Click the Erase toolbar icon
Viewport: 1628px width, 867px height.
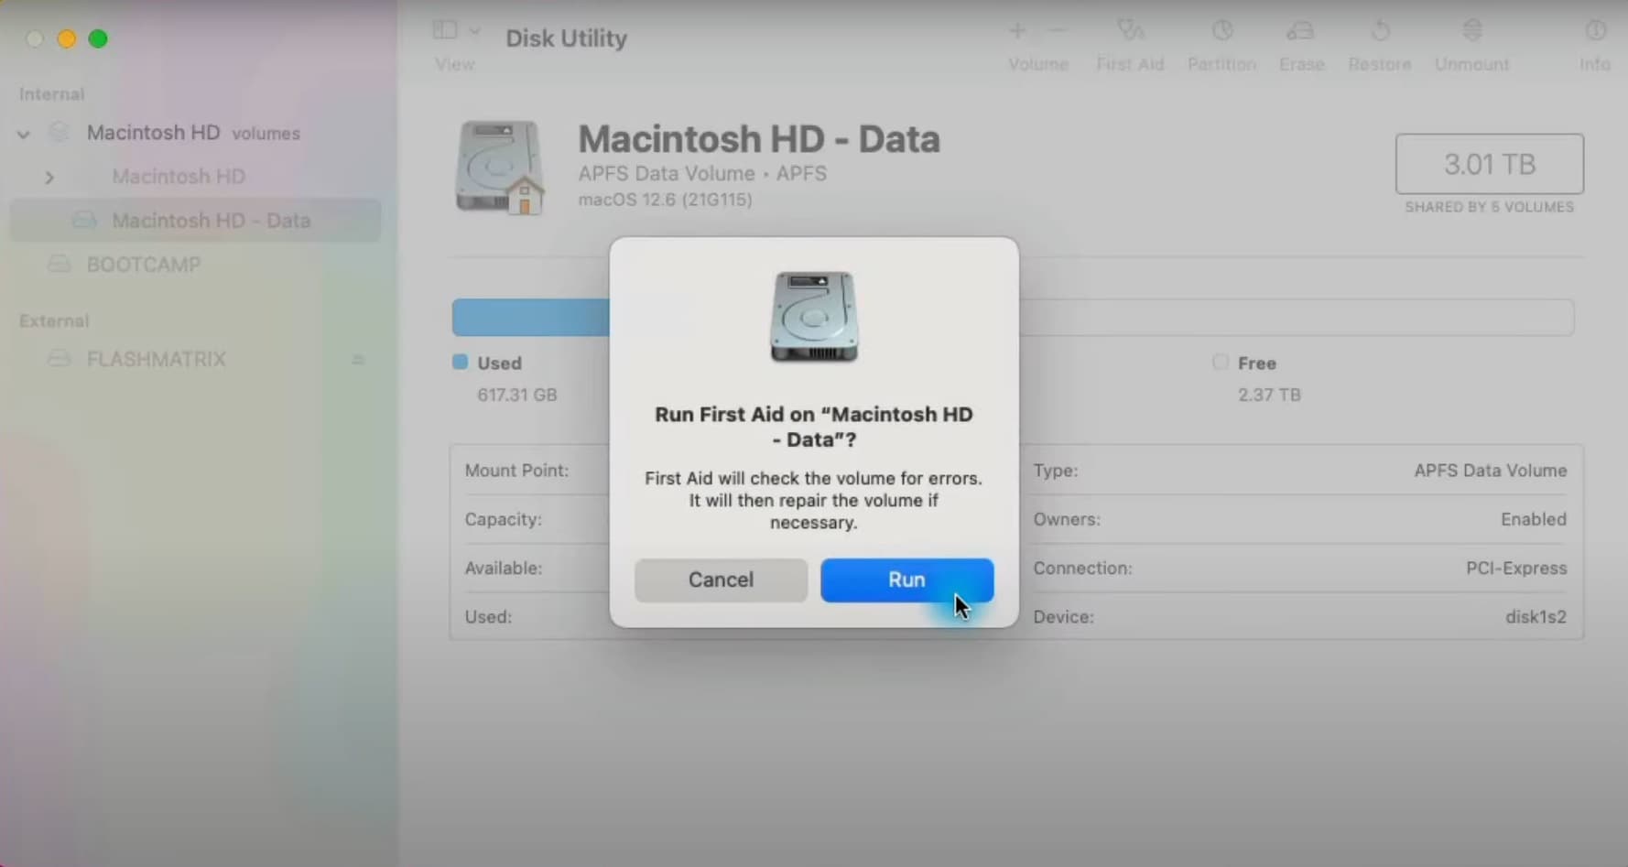(1300, 31)
